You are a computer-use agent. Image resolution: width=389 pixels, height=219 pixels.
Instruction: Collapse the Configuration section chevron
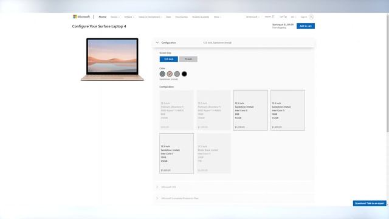(x=157, y=43)
